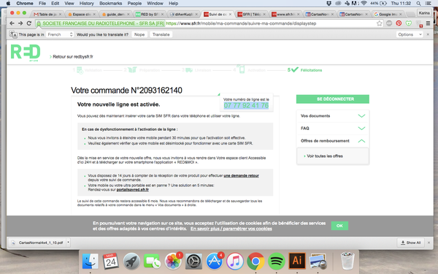The image size is (438, 274).
Task: Go back using the browser back arrow
Action: (12, 23)
